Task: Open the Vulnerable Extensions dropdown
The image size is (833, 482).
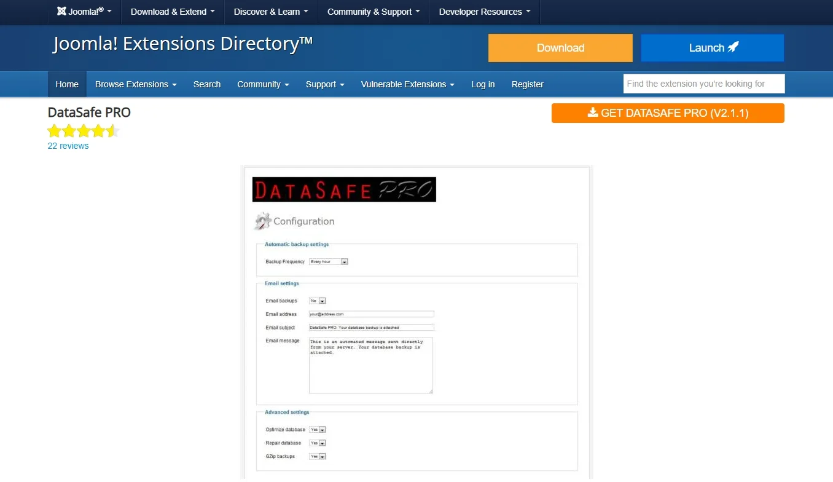Action: point(408,84)
